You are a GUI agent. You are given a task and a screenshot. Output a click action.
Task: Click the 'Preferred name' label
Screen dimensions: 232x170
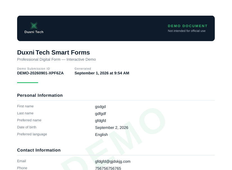[29, 120]
